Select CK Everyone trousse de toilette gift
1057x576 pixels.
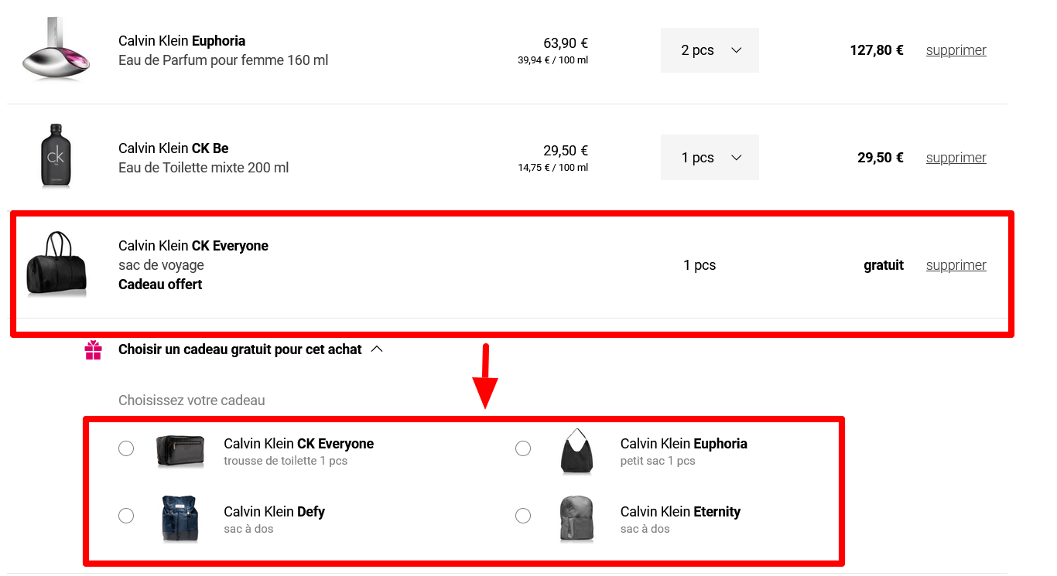[126, 448]
